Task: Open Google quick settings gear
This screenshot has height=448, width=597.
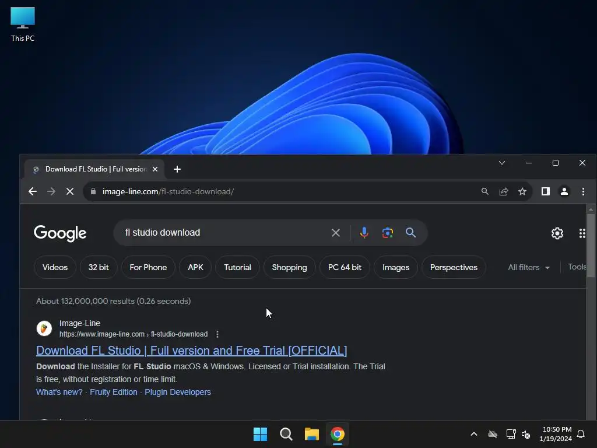Action: 557,233
